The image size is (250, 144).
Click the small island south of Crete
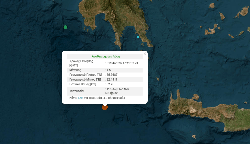(x=194, y=137)
